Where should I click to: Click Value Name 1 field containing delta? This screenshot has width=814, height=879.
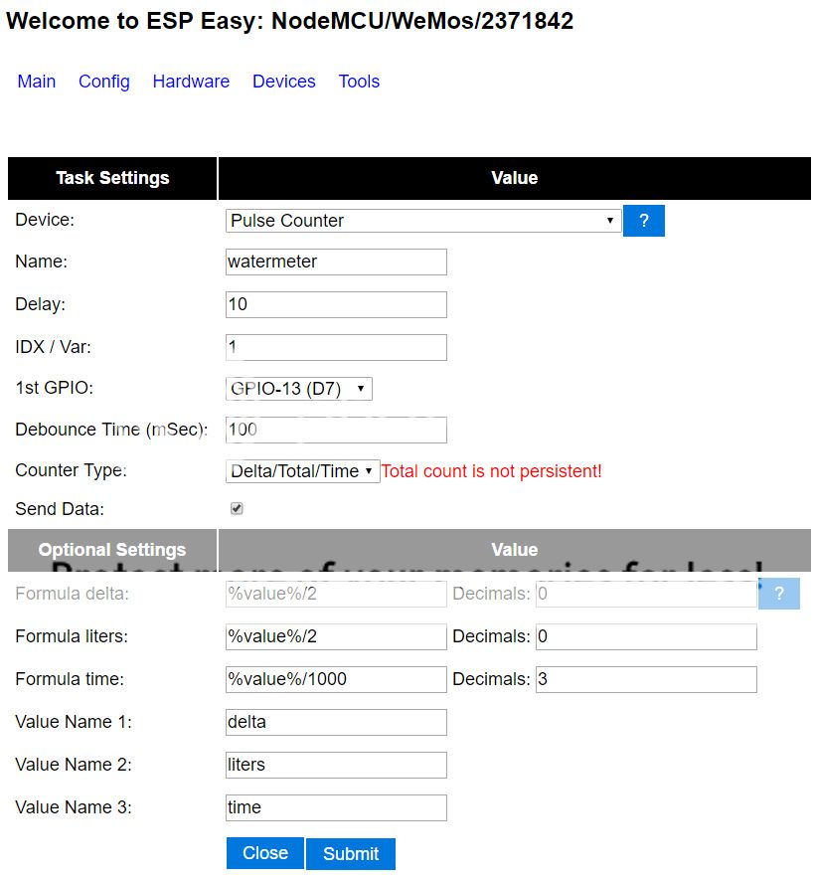click(336, 722)
